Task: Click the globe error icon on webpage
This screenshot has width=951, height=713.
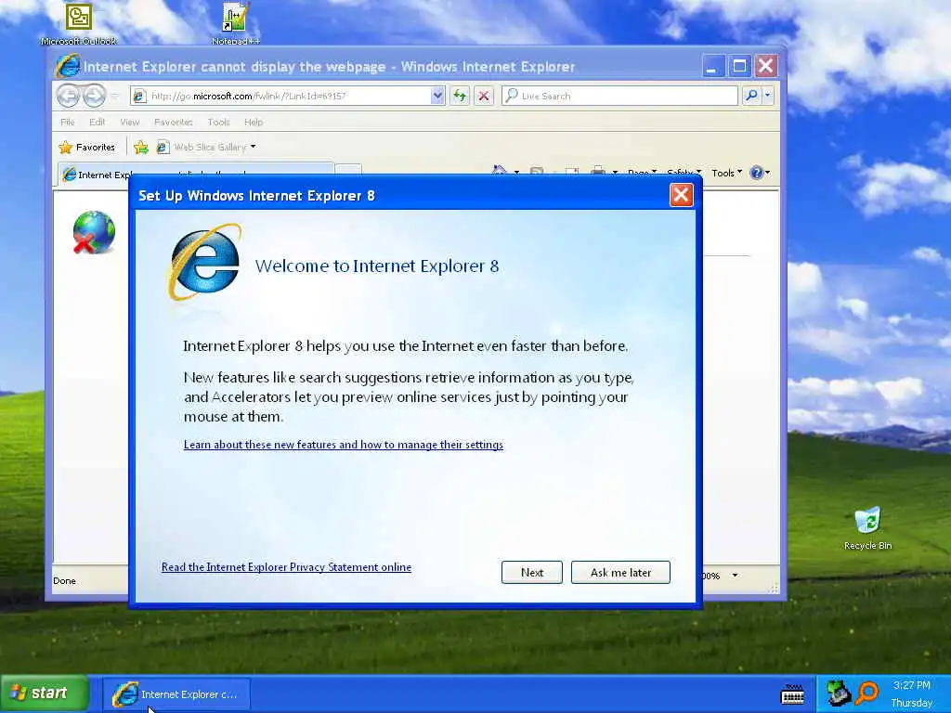Action: coord(94,231)
